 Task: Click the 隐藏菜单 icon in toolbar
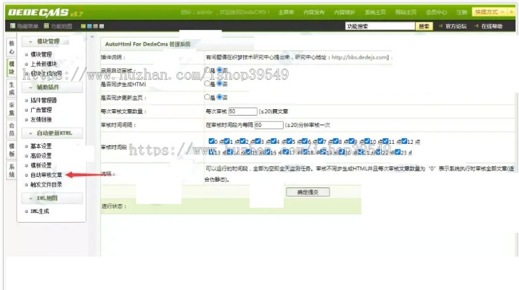click(x=13, y=26)
